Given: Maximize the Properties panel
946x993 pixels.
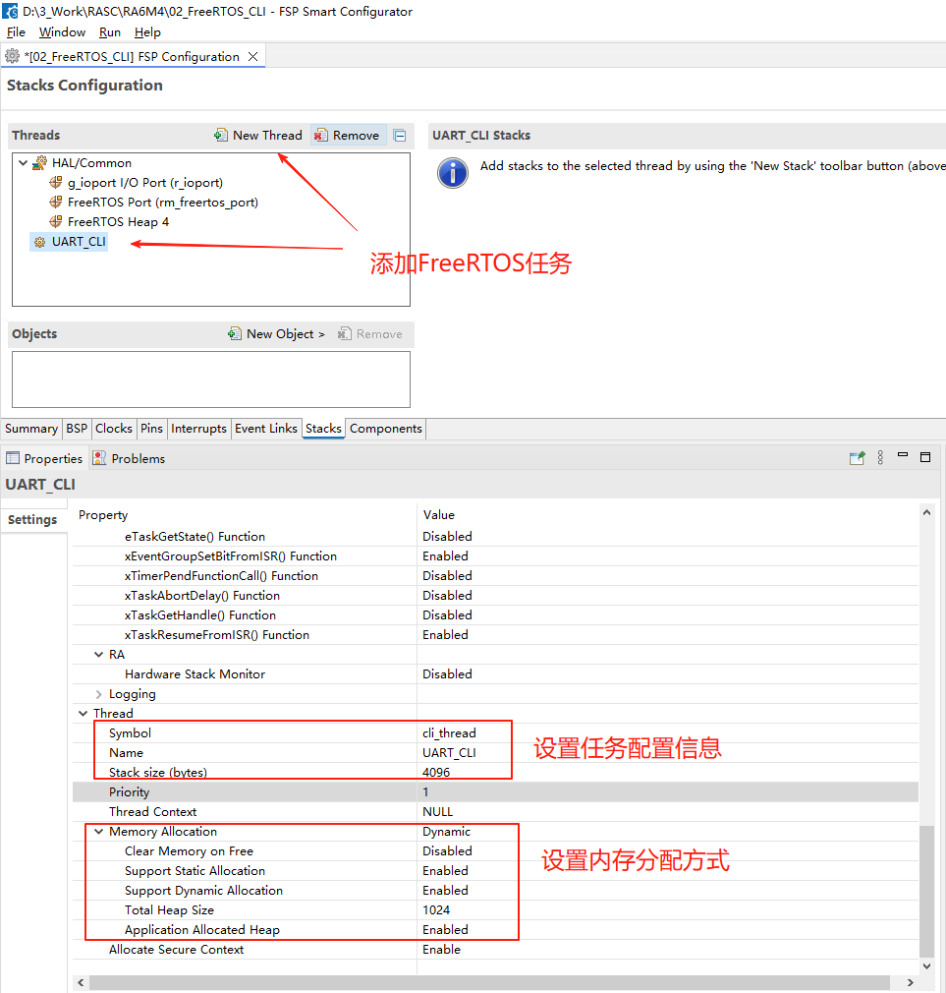Looking at the screenshot, I should [x=925, y=457].
